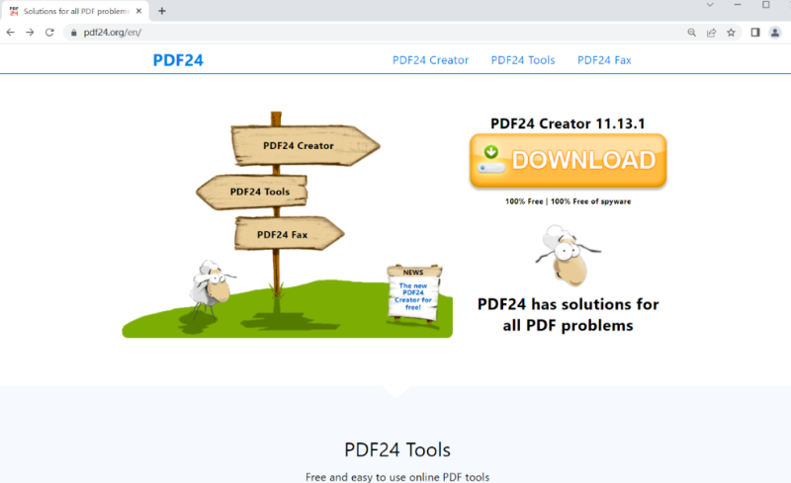Click the orange DOWNLOAD button
Image resolution: width=791 pixels, height=483 pixels.
(x=568, y=161)
